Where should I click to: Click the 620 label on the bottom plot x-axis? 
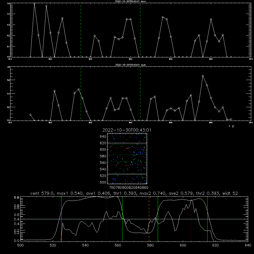tap(215, 245)
